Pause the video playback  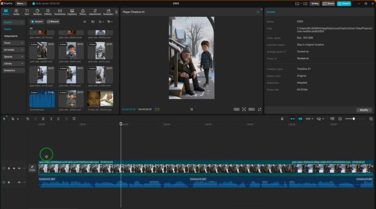tap(191, 109)
